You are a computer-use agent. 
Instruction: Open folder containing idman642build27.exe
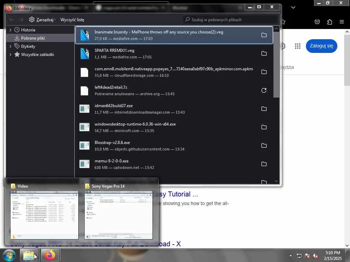(264, 109)
